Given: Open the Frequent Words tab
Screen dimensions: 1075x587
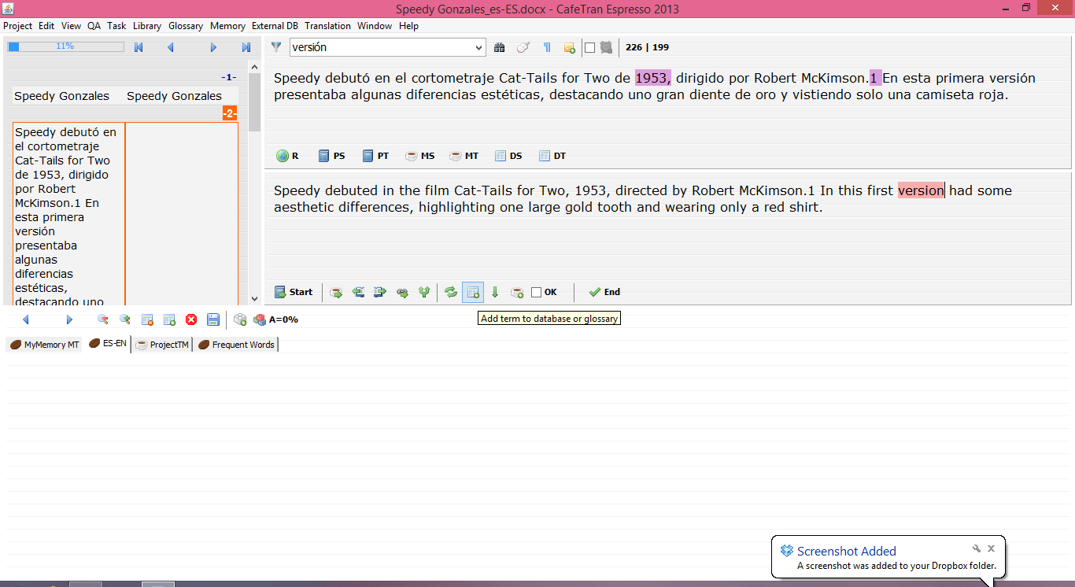Looking at the screenshot, I should [236, 345].
